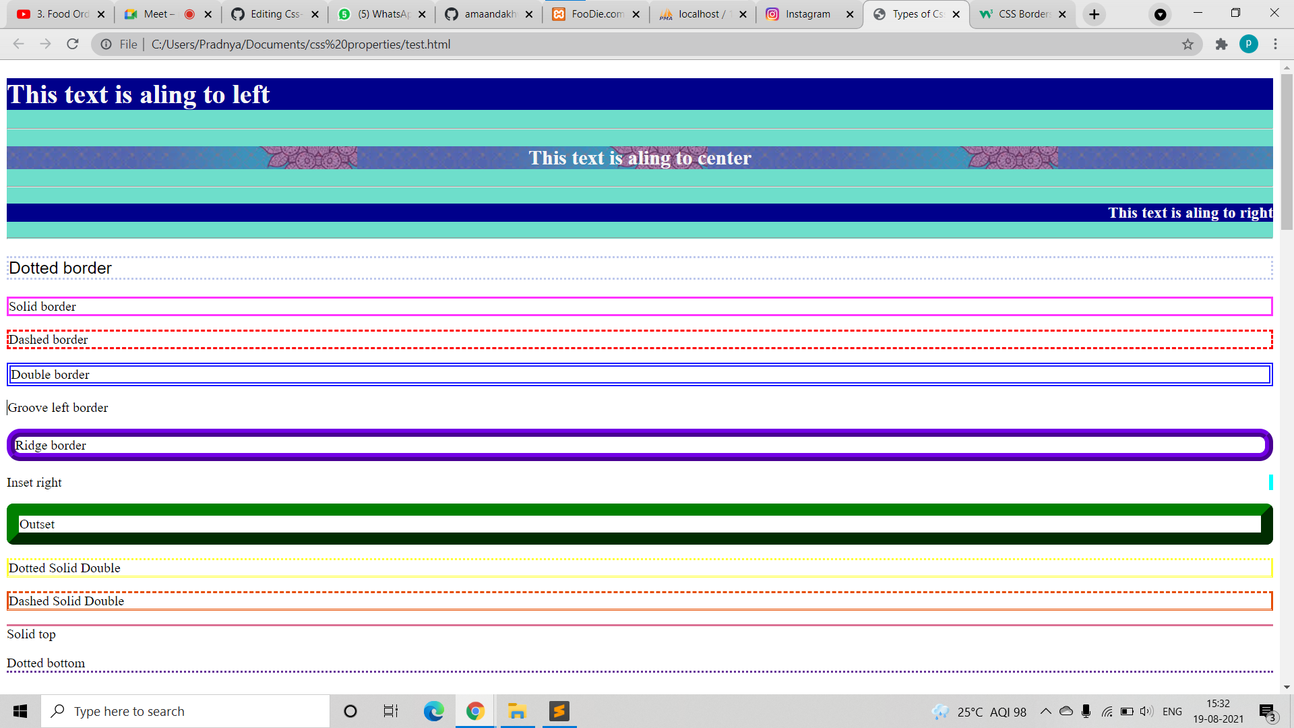This screenshot has width=1294, height=728.
Task: Open Microsoft Edge from taskbar
Action: (x=433, y=711)
